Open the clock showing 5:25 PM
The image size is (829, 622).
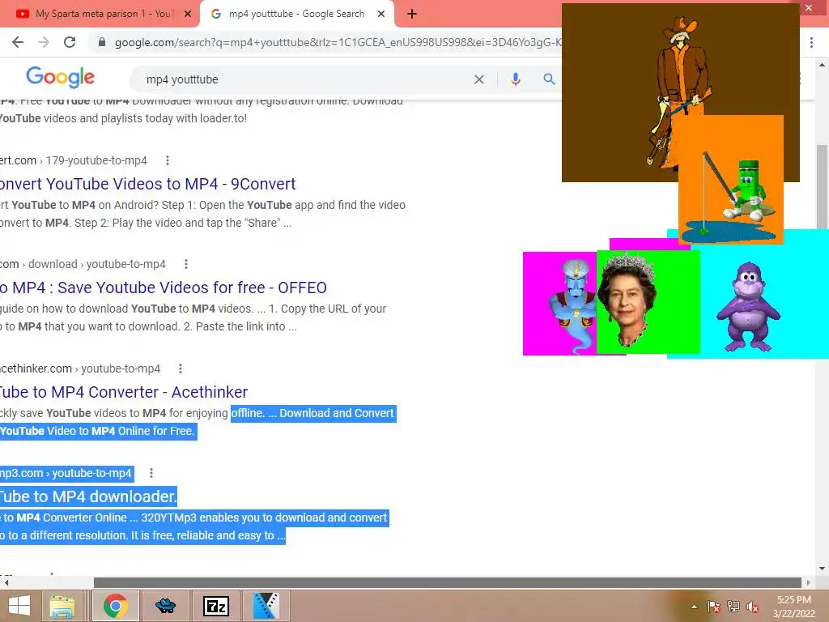pyautogui.click(x=794, y=607)
